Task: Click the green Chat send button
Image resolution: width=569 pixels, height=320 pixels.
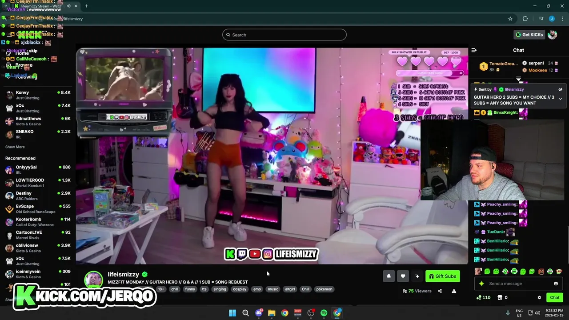Action: tap(554, 297)
